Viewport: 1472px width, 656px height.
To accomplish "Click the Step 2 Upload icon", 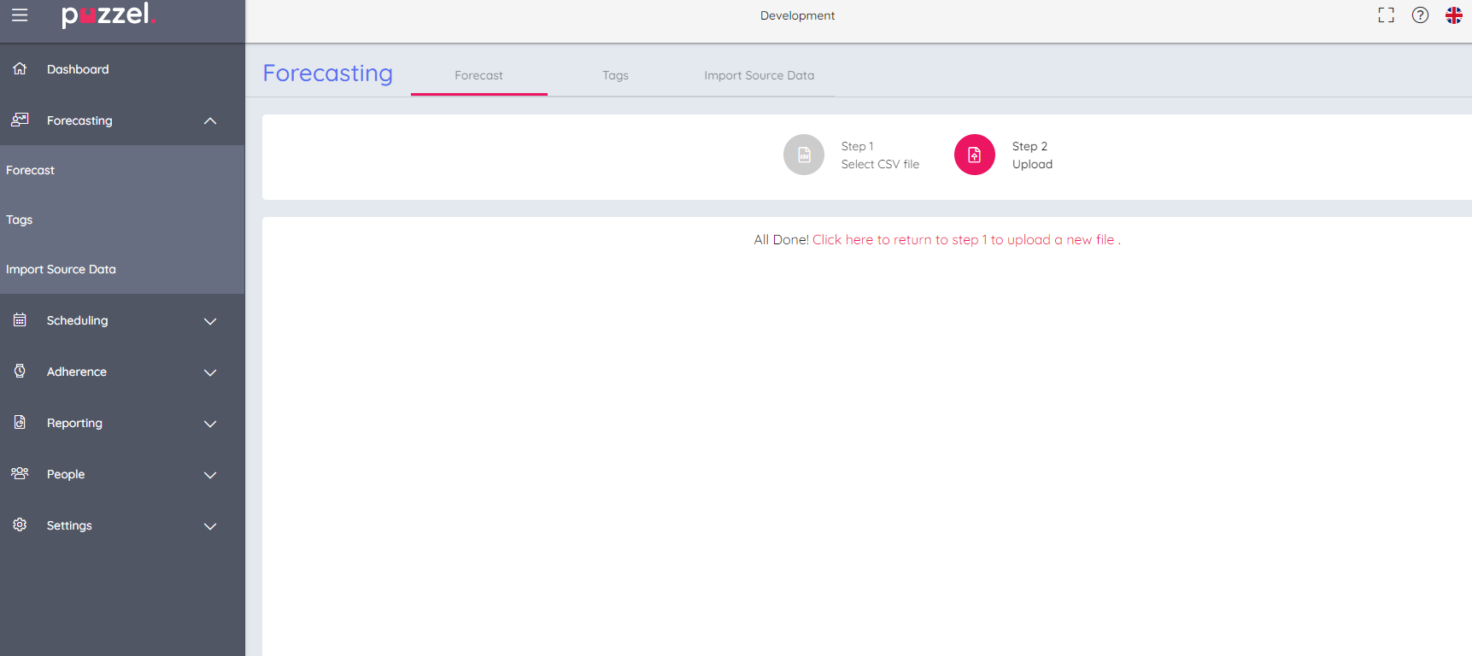I will point(975,155).
